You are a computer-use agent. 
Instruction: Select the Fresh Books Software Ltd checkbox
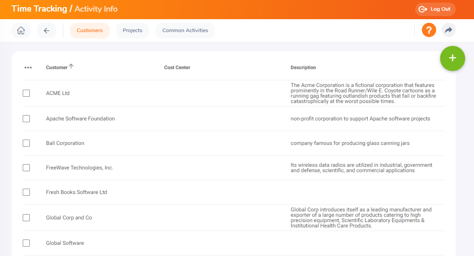[x=26, y=192]
